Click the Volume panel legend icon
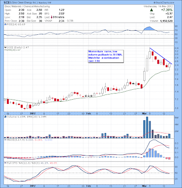Viewport: 182px width, 188px height. coord(5,117)
